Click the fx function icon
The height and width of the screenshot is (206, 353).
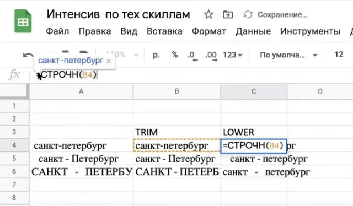coord(14,74)
